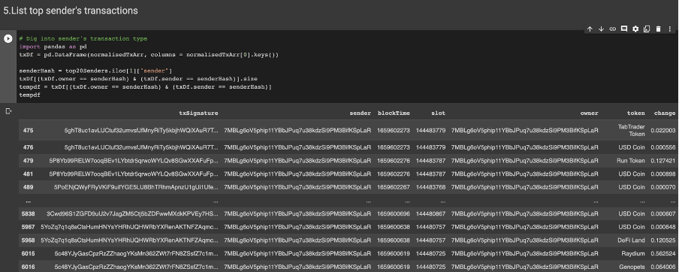Screen dimensions: 679x272
Task: Place cursor on 'senderHash = top20Senders' line
Action: coord(95,71)
